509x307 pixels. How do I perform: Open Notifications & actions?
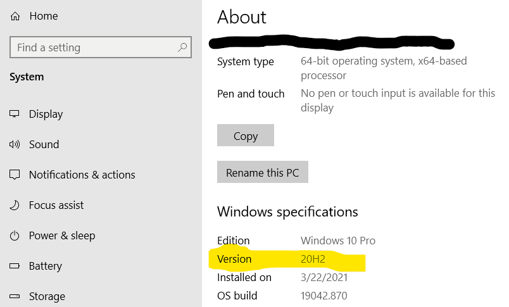[x=82, y=175]
